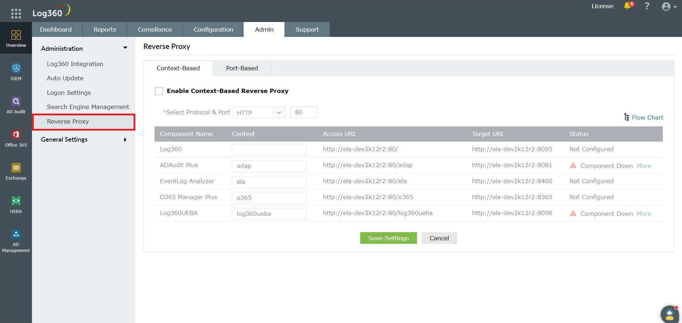Viewport: 682px width, 323px height.
Task: Click the warning icon next to ADAudit Plus status
Action: point(573,165)
